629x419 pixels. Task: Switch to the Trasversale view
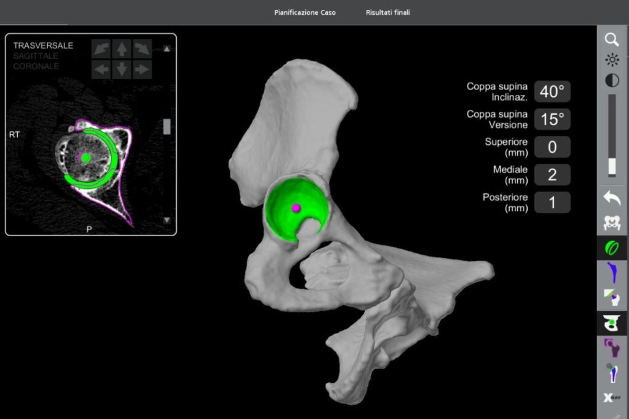pos(43,46)
